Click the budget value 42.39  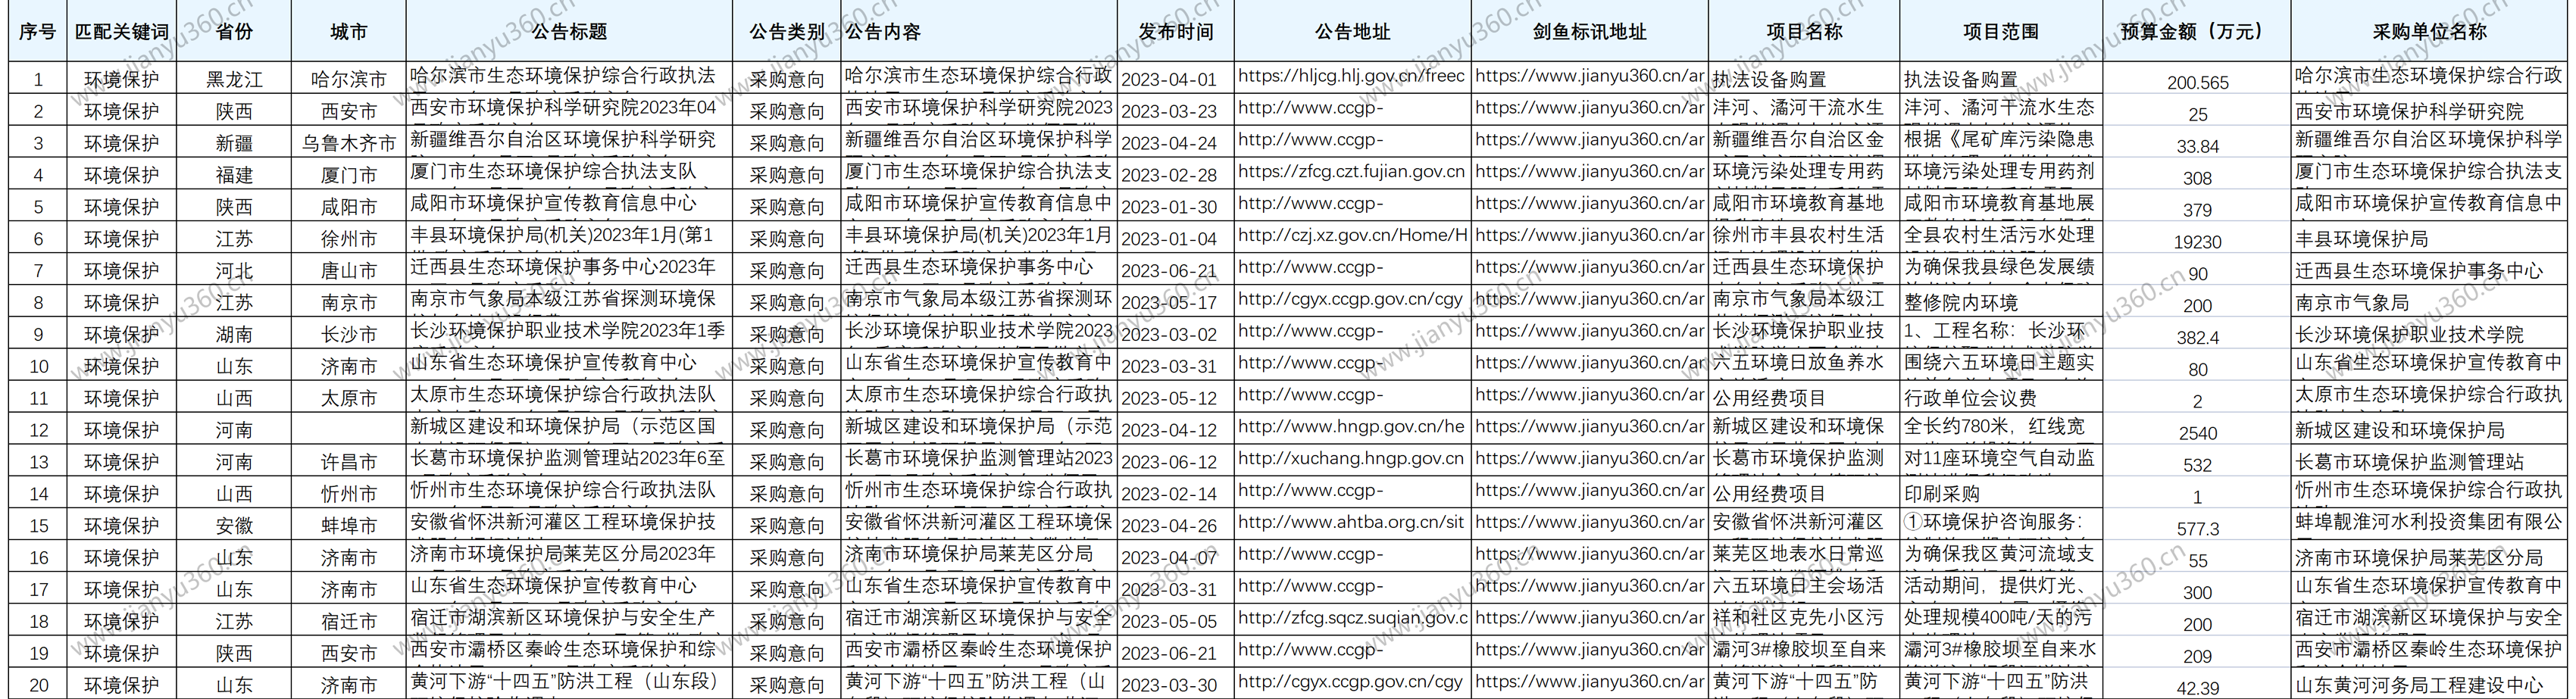pyautogui.click(x=2198, y=689)
